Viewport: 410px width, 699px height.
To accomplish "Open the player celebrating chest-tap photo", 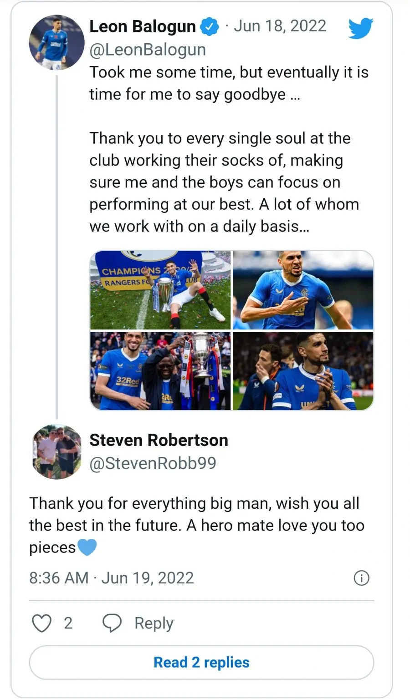I will click(303, 290).
